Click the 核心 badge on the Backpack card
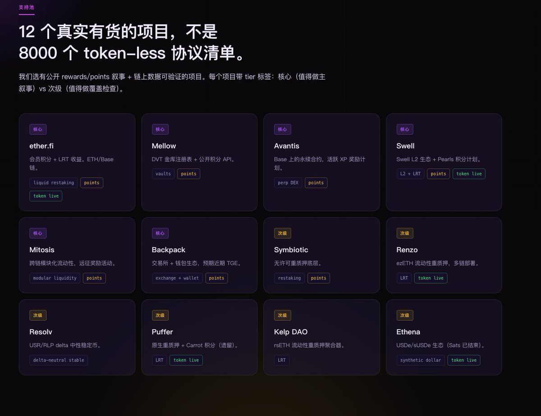The height and width of the screenshot is (416, 541). click(x=160, y=233)
